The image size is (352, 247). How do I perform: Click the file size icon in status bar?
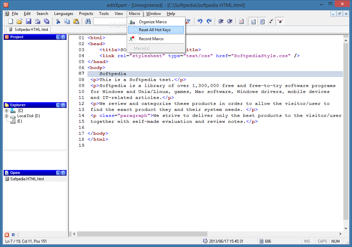point(261,241)
